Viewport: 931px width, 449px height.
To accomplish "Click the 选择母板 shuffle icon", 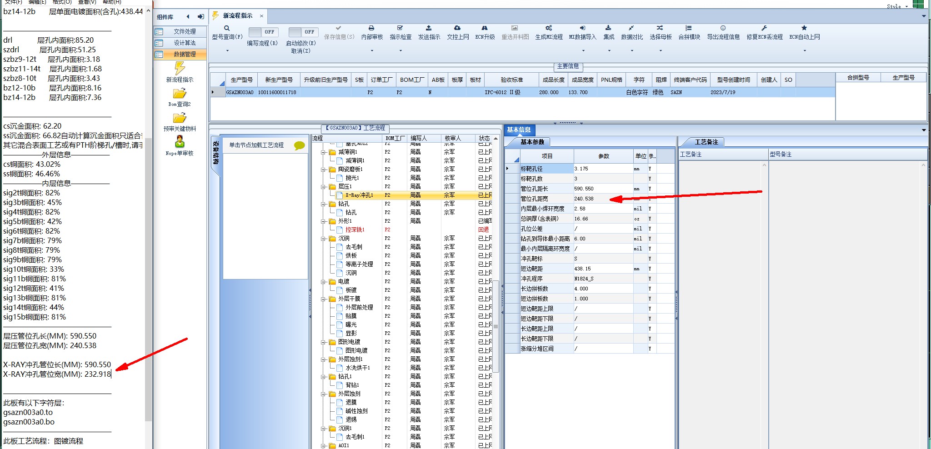I will [660, 28].
